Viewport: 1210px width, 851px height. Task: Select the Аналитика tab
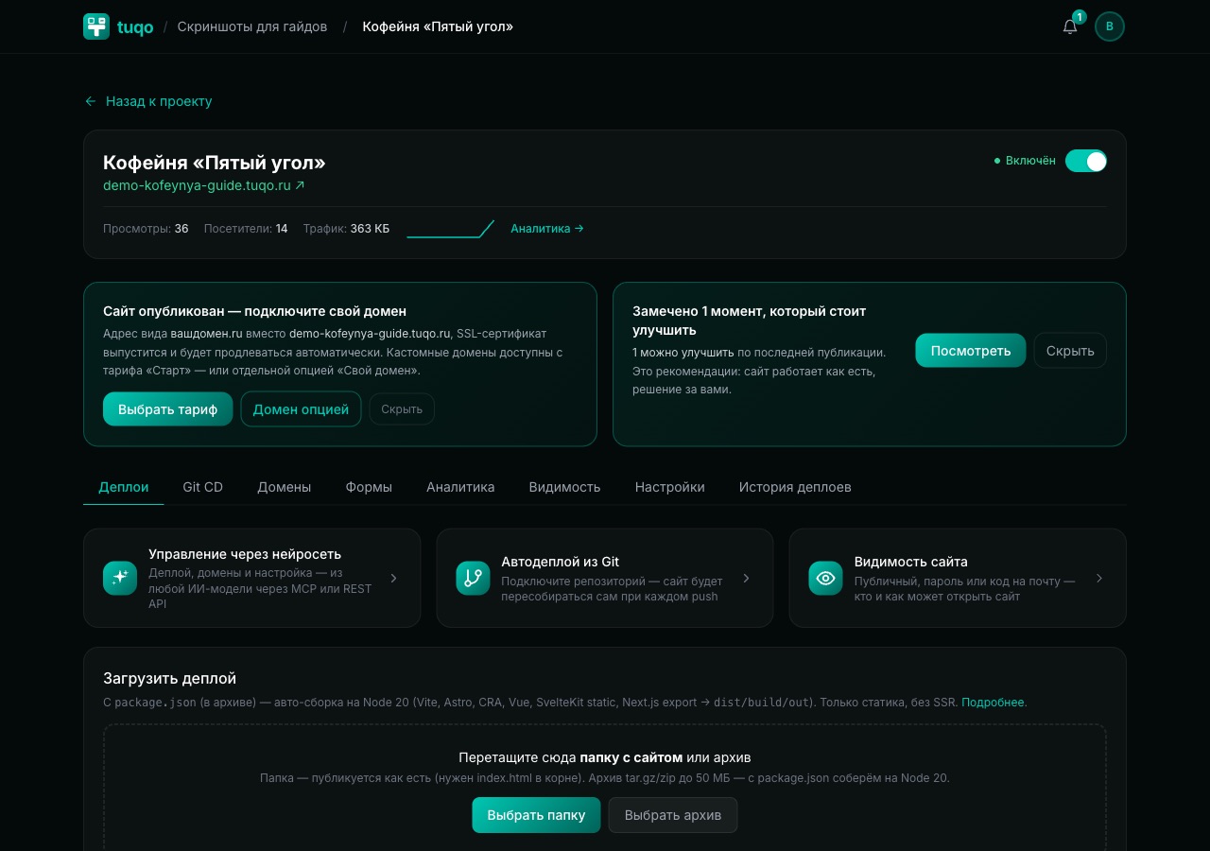[x=460, y=487]
